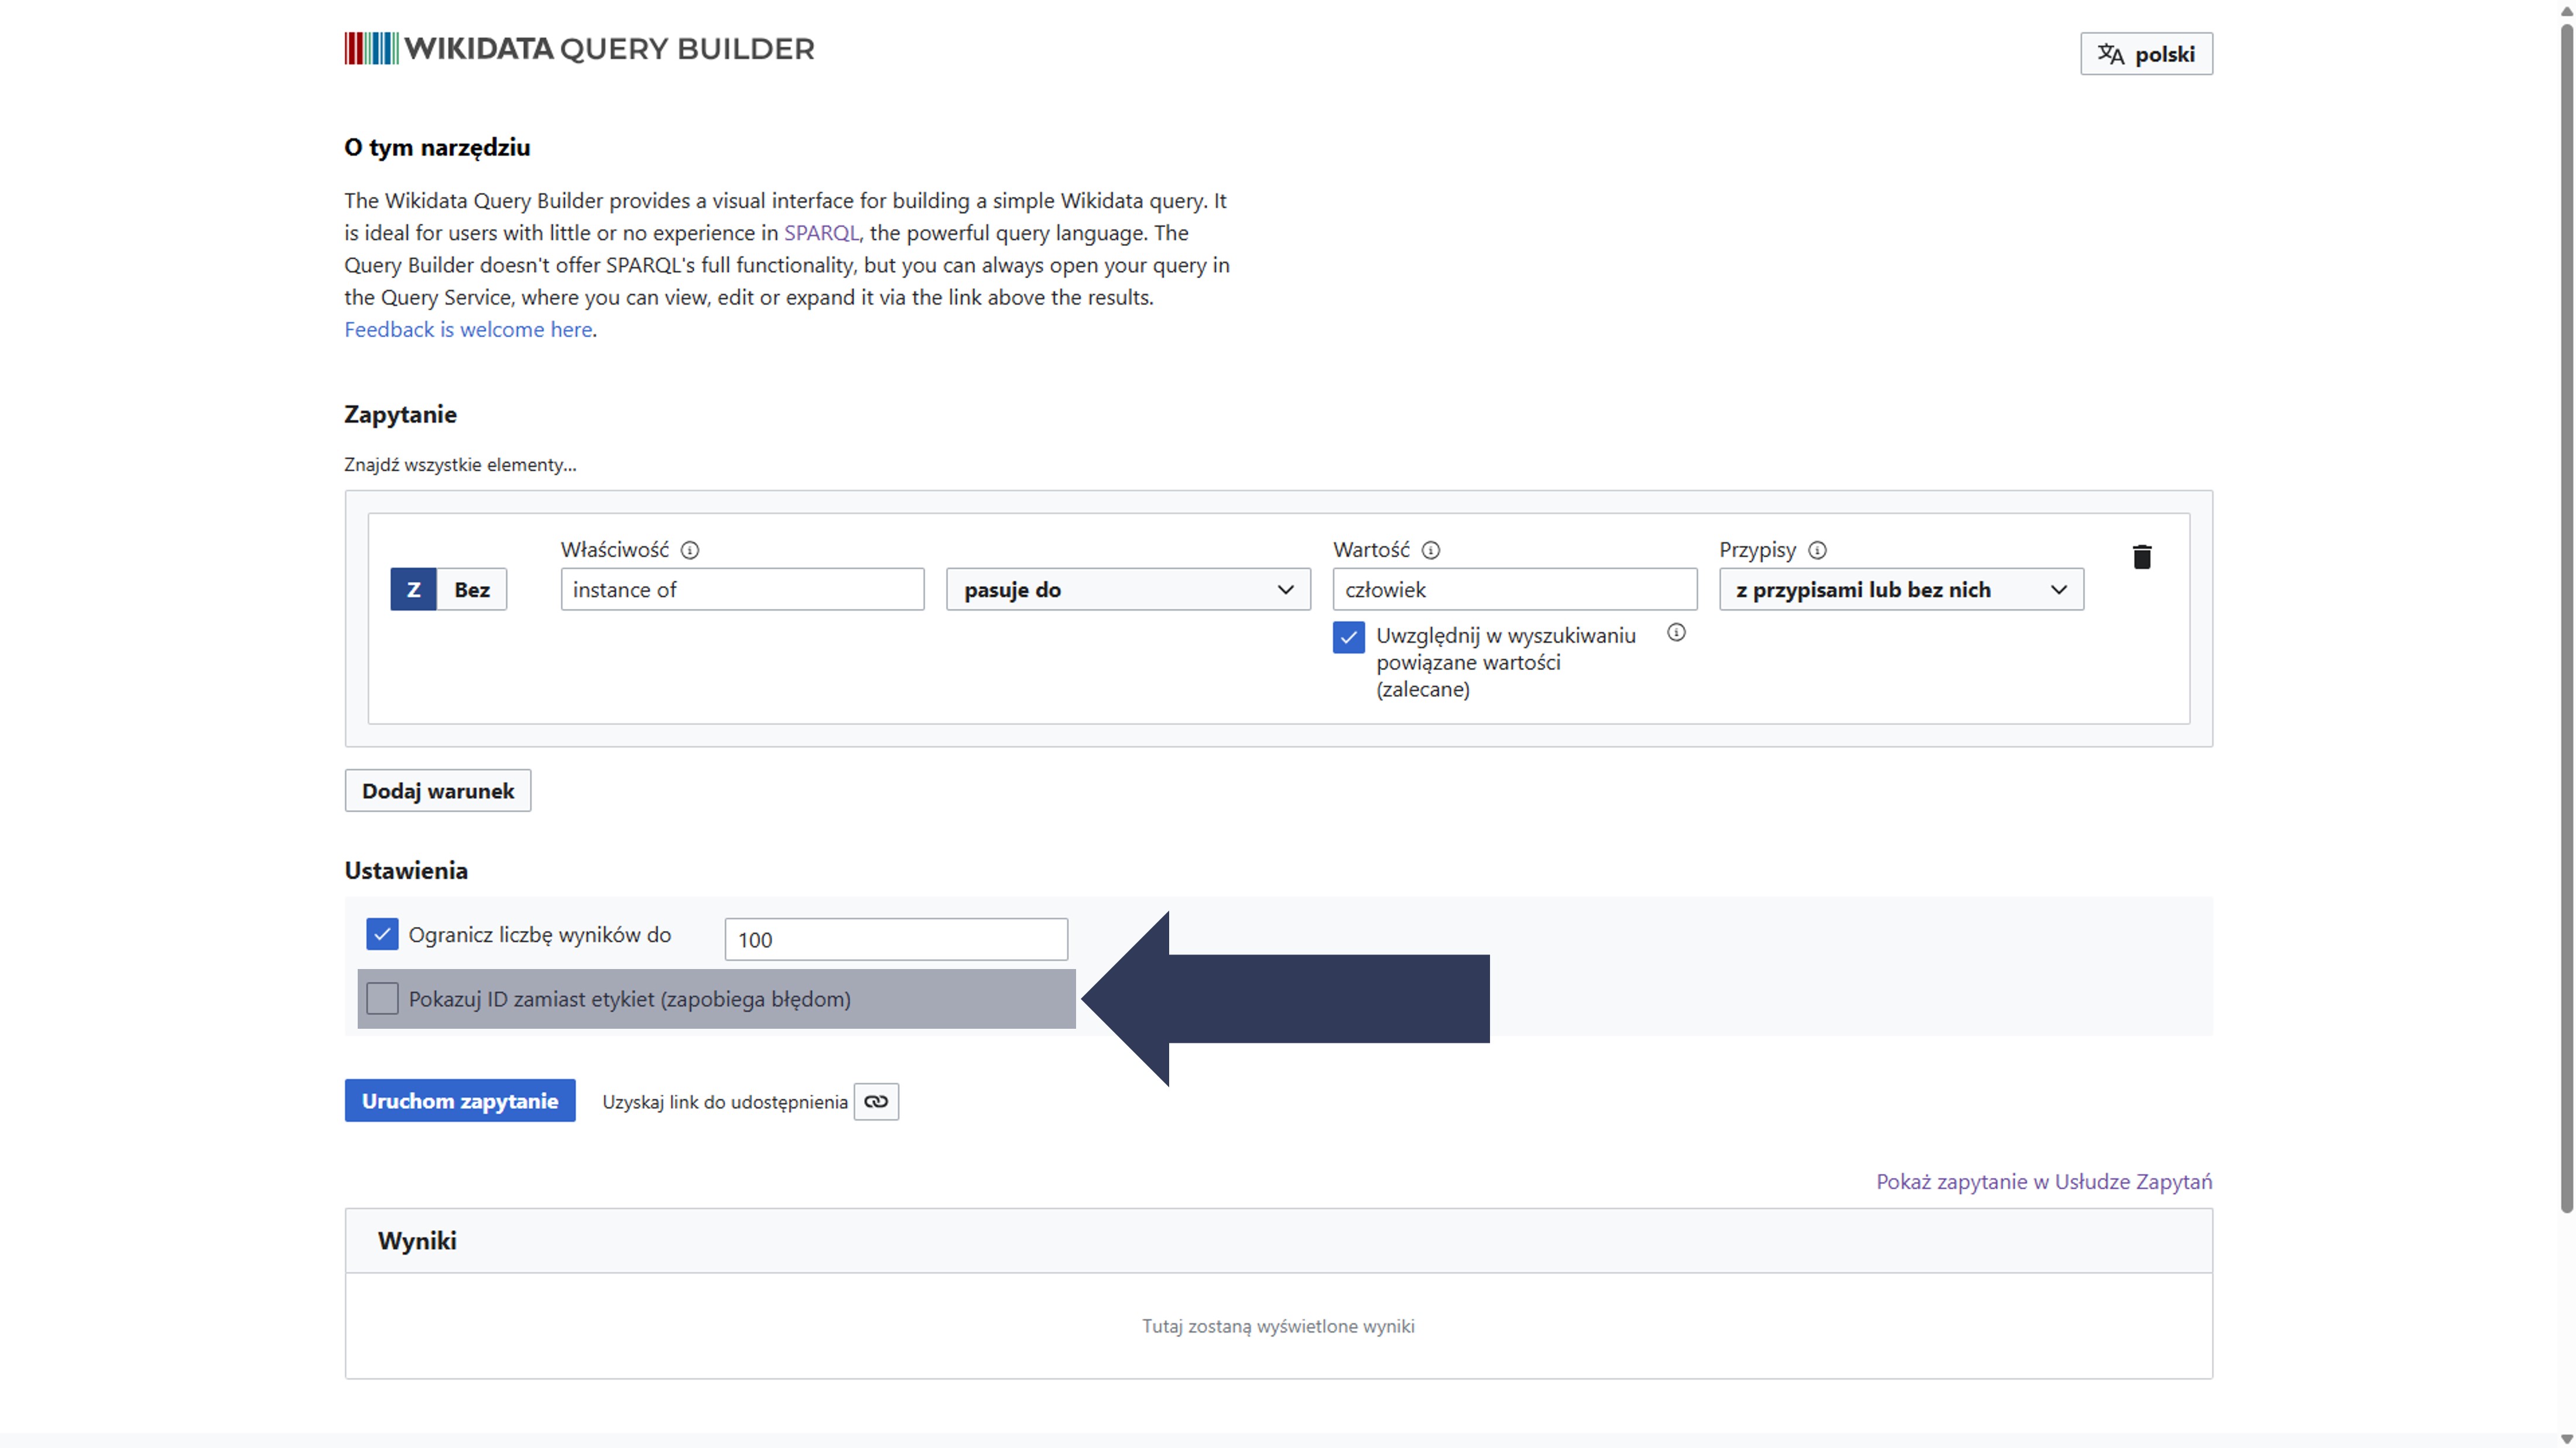Screen dimensions: 2576x1448
Task: Expand the pasuje do dropdown
Action: point(1128,590)
